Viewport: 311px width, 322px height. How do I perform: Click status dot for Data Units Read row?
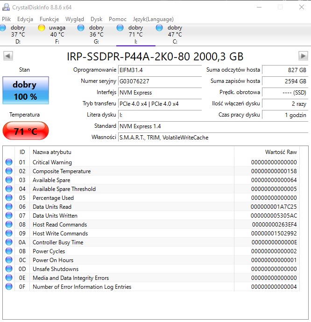point(9,206)
